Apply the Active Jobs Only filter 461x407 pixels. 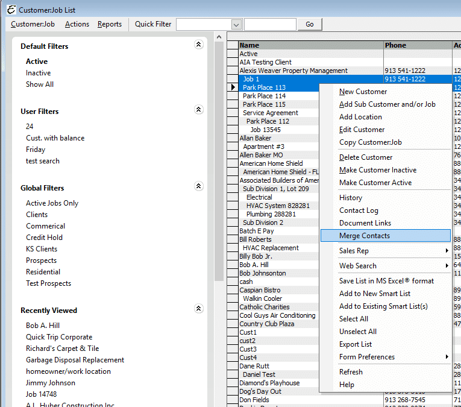click(52, 203)
